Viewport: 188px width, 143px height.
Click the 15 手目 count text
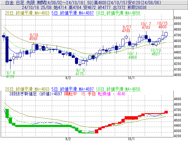coord(88,94)
